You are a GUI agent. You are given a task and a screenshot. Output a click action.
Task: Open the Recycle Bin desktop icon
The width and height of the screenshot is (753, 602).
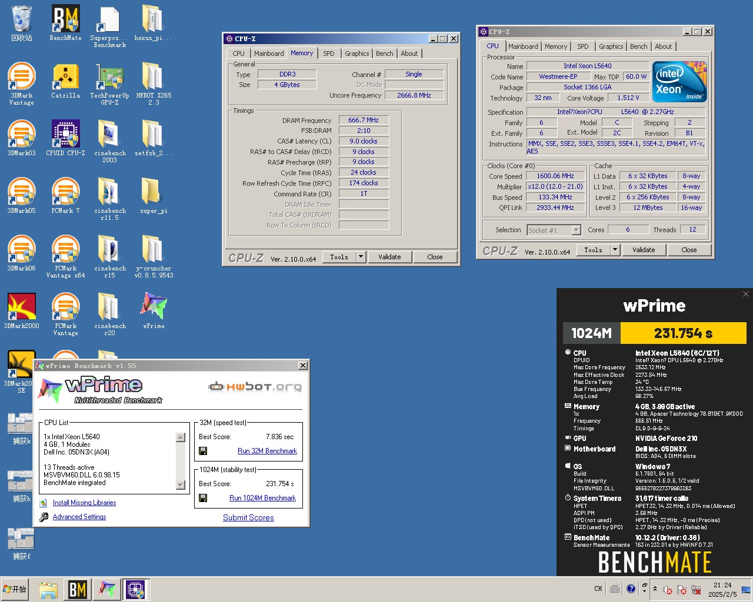coord(22,24)
